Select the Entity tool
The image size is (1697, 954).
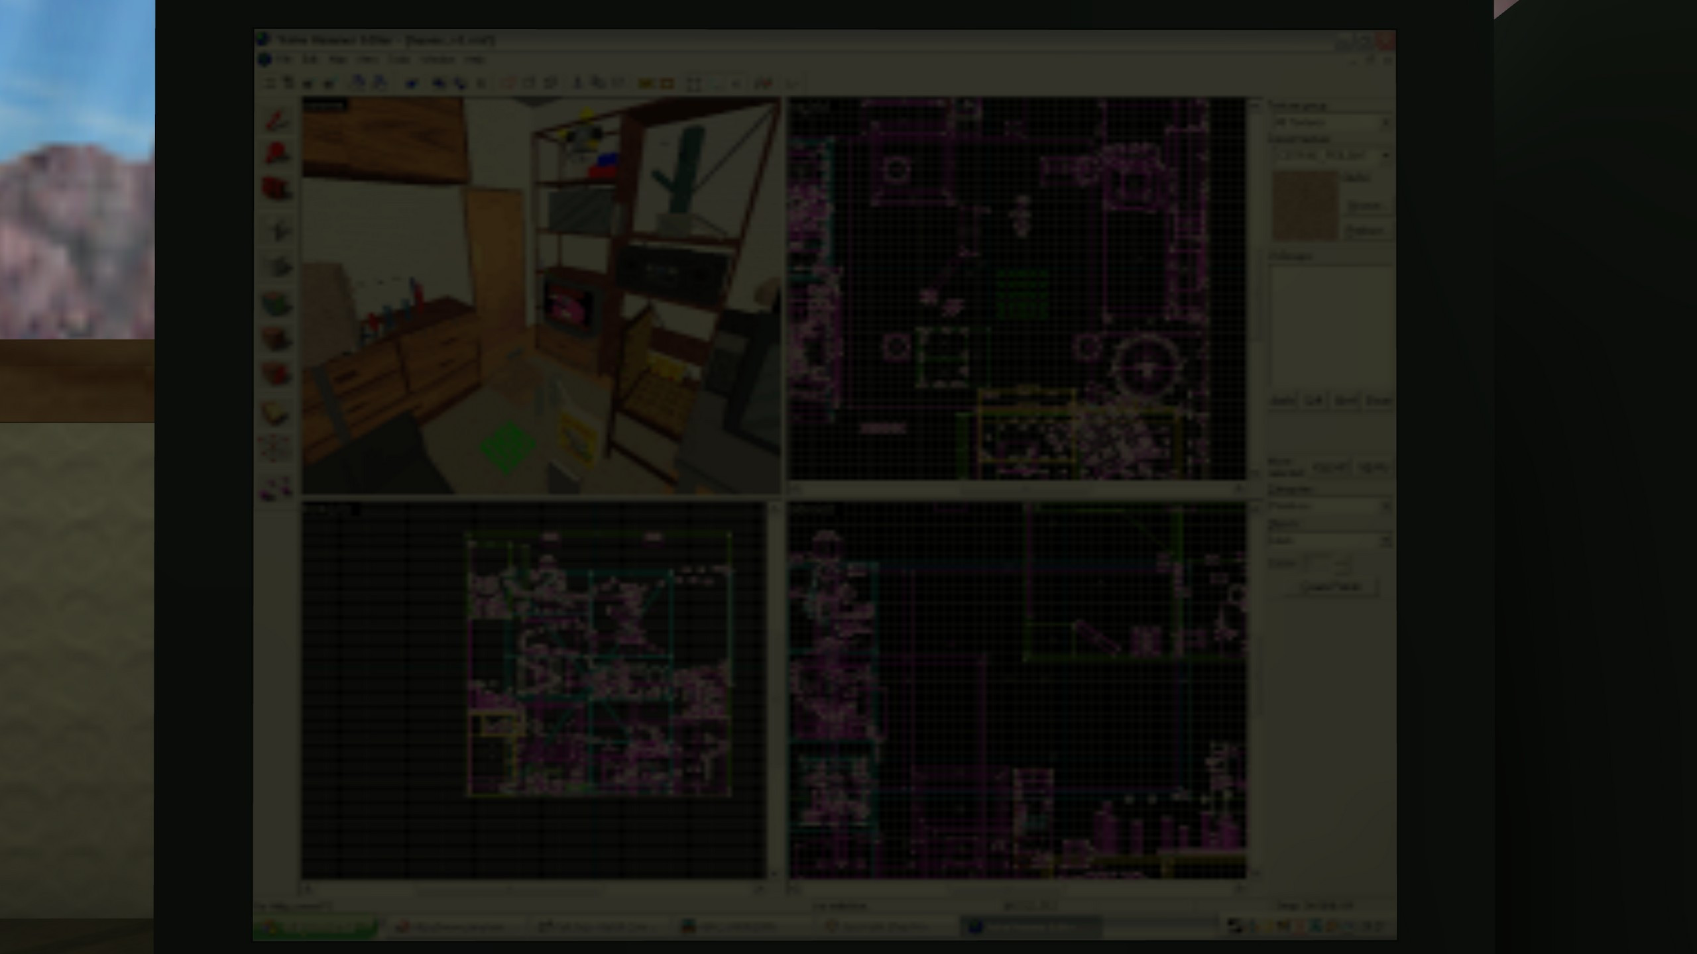[x=278, y=230]
